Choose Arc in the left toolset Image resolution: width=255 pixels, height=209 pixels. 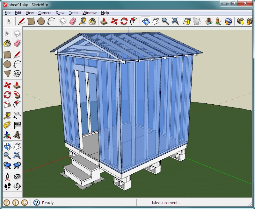(17, 64)
